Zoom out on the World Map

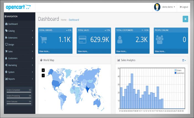point(43,75)
